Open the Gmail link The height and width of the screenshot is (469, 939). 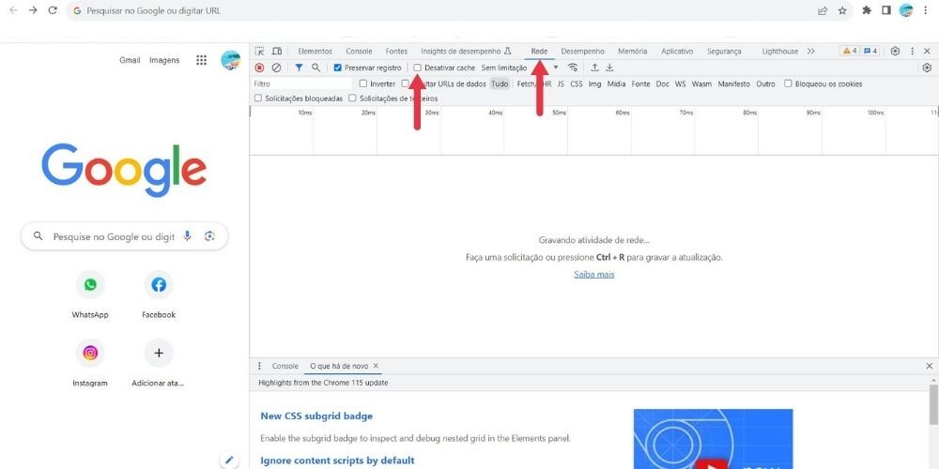[x=130, y=60]
